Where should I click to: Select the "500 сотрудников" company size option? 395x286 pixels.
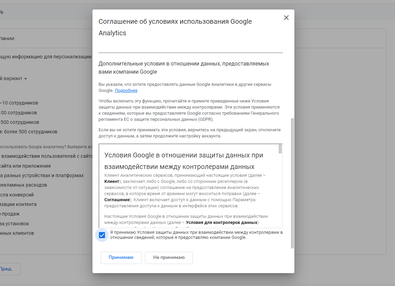tap(20, 122)
